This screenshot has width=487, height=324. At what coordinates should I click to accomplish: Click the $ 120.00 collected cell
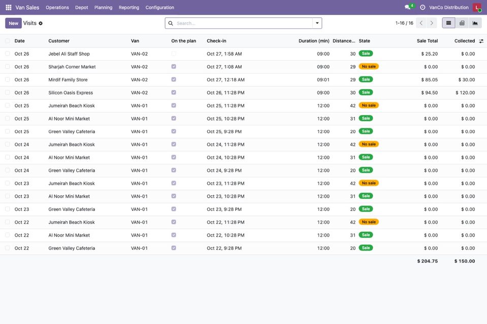tap(465, 93)
